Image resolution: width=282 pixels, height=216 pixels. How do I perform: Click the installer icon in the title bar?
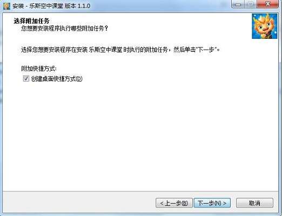click(6, 6)
